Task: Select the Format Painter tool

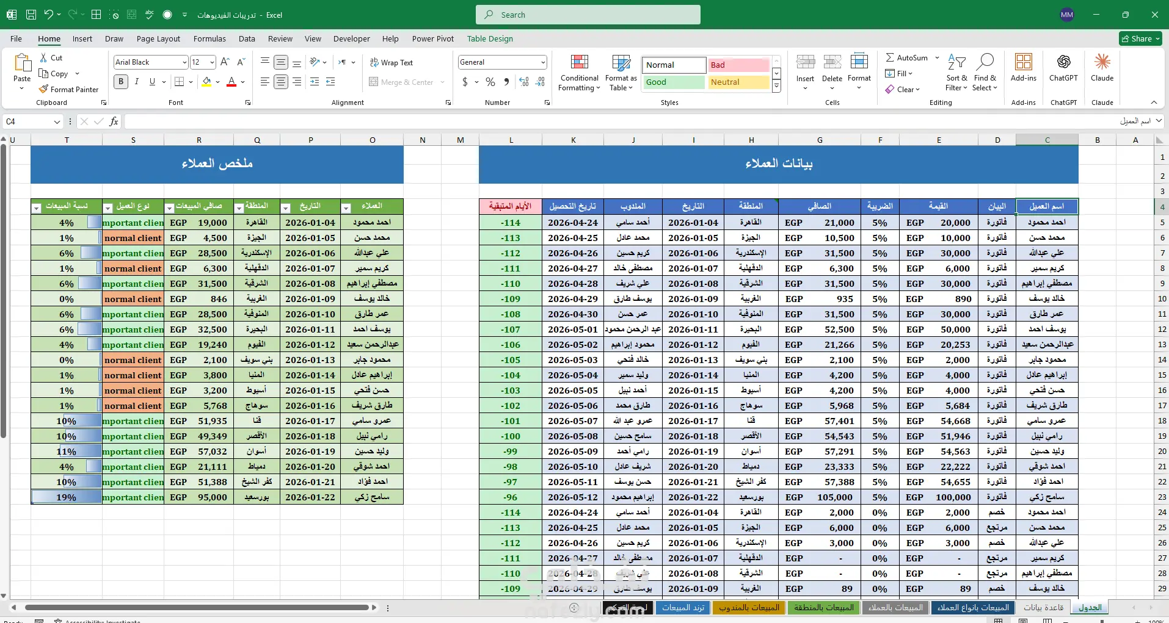Action: pos(68,89)
